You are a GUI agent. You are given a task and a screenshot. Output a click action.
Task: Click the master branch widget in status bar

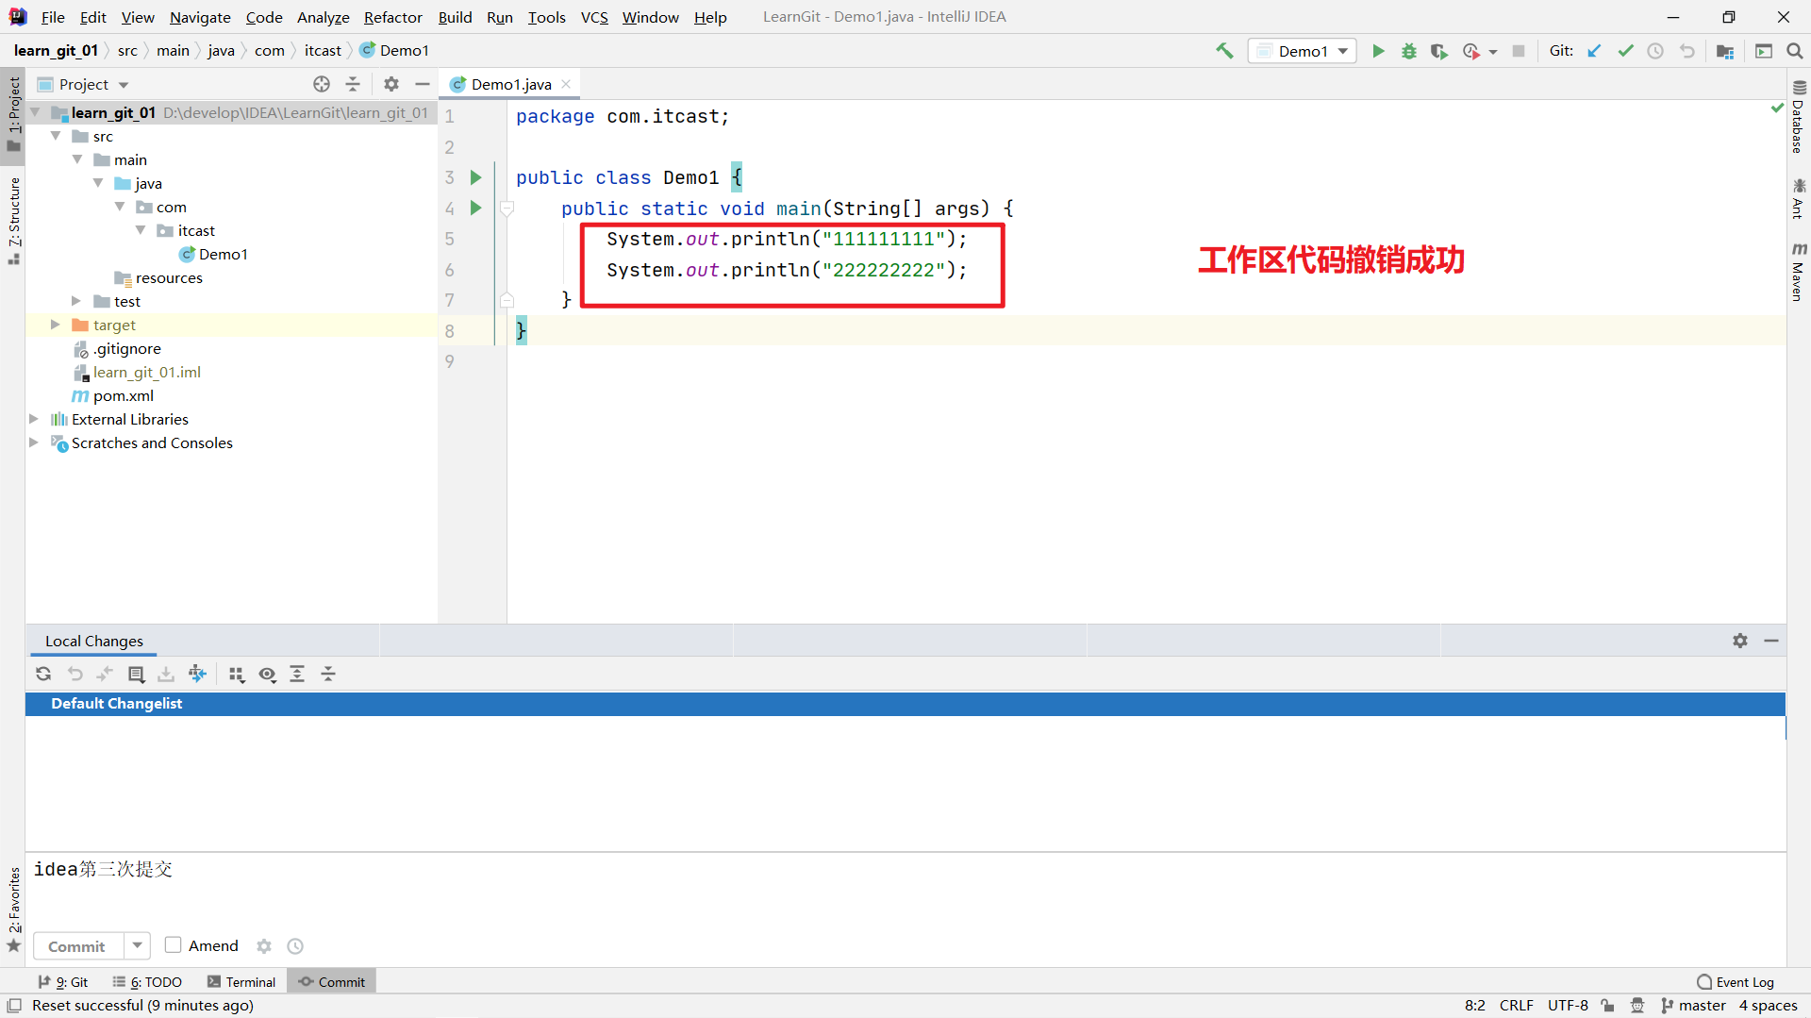click(x=1694, y=1006)
